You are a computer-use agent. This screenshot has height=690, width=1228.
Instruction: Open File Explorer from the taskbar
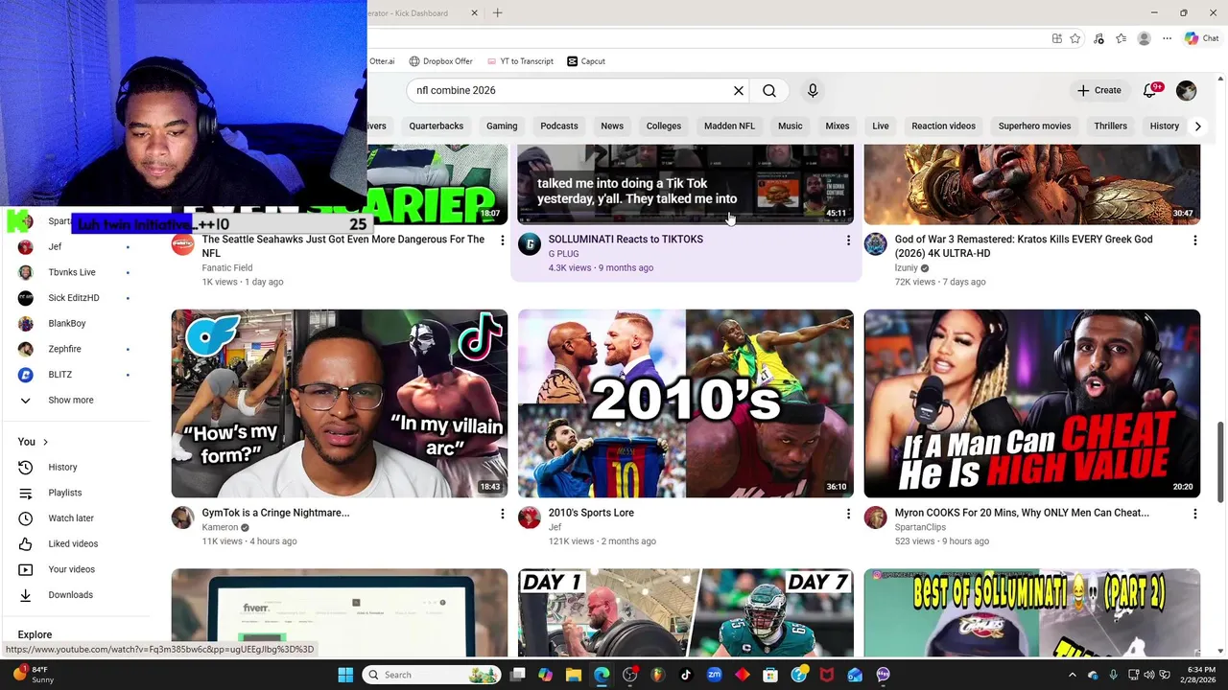[x=574, y=675]
